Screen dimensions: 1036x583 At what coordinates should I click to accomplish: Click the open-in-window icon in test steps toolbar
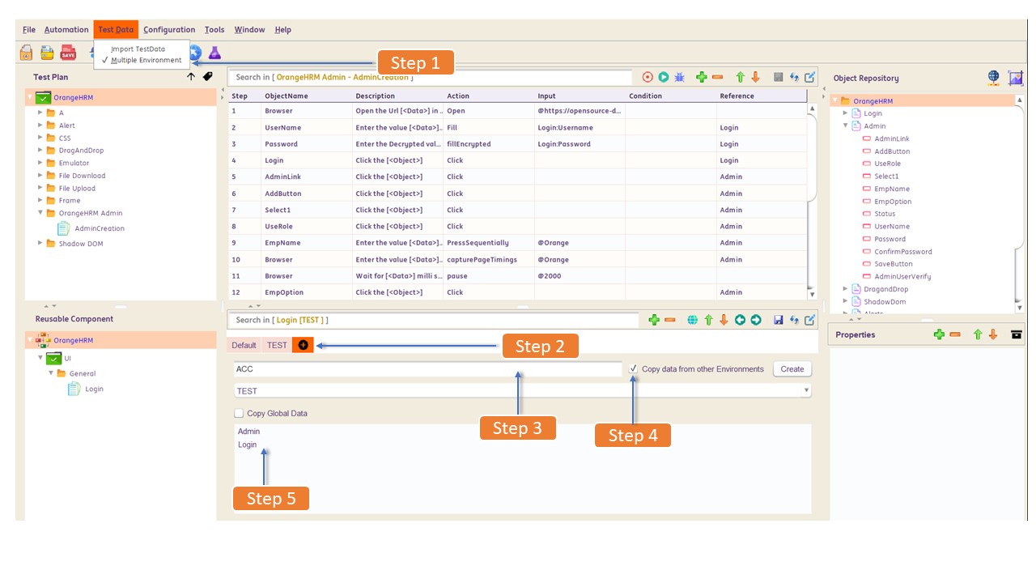coord(809,77)
